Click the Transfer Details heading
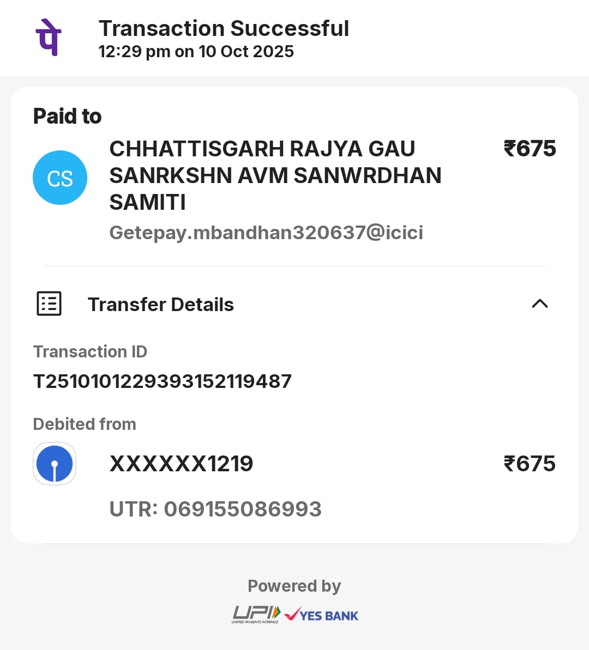This screenshot has width=589, height=650. 161,305
